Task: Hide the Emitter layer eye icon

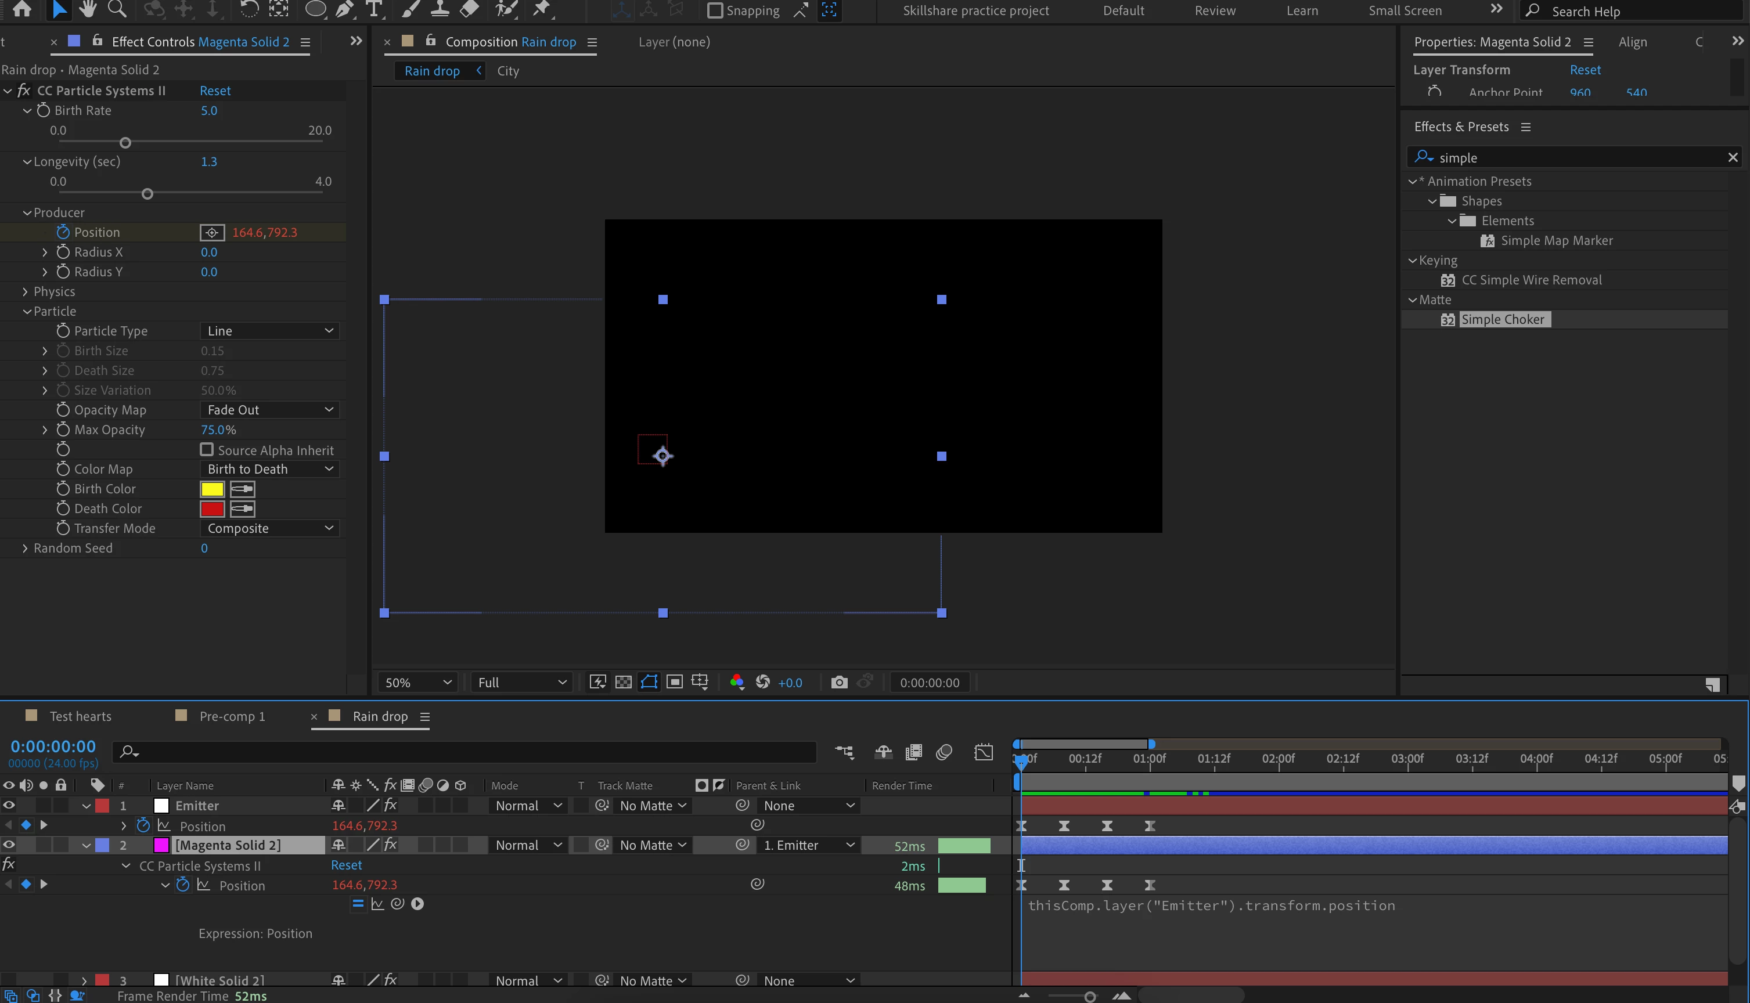Action: point(9,805)
